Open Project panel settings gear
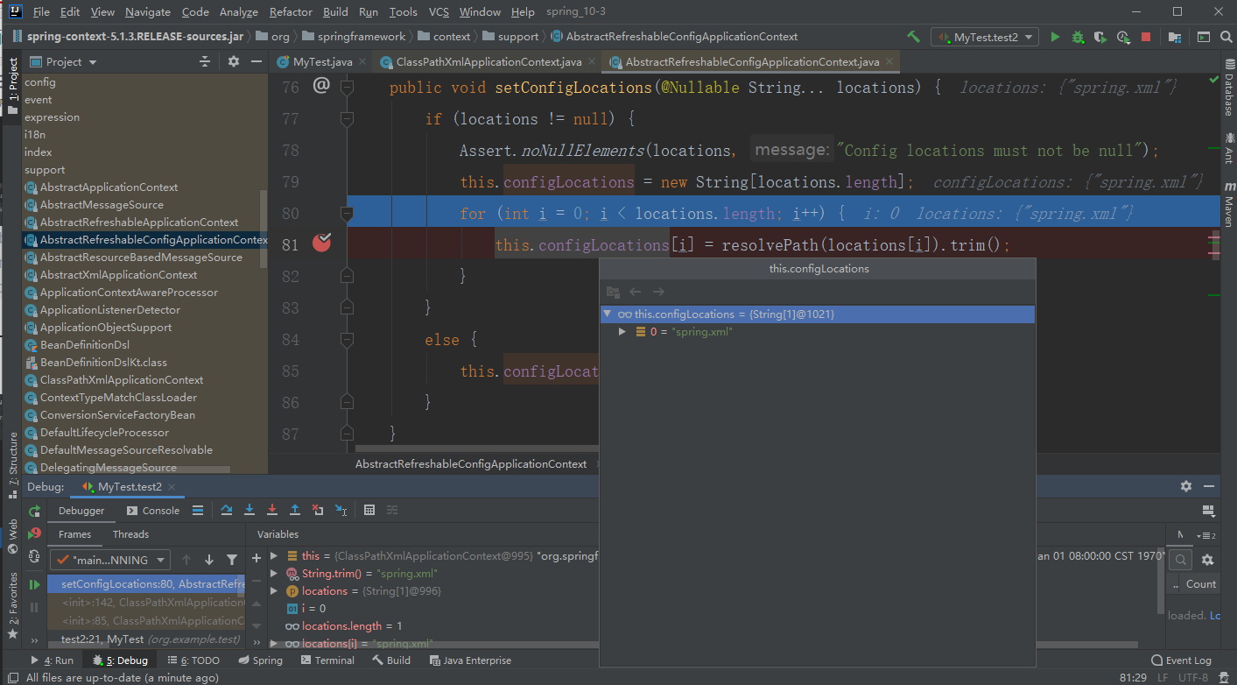Image resolution: width=1237 pixels, height=685 pixels. 233,61
